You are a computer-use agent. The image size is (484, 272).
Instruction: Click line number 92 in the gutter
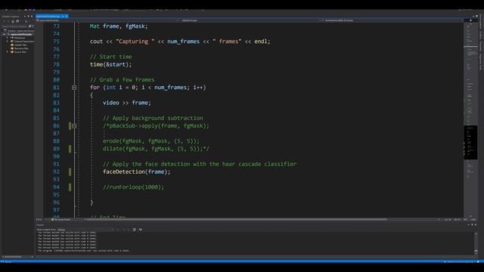tap(56, 172)
